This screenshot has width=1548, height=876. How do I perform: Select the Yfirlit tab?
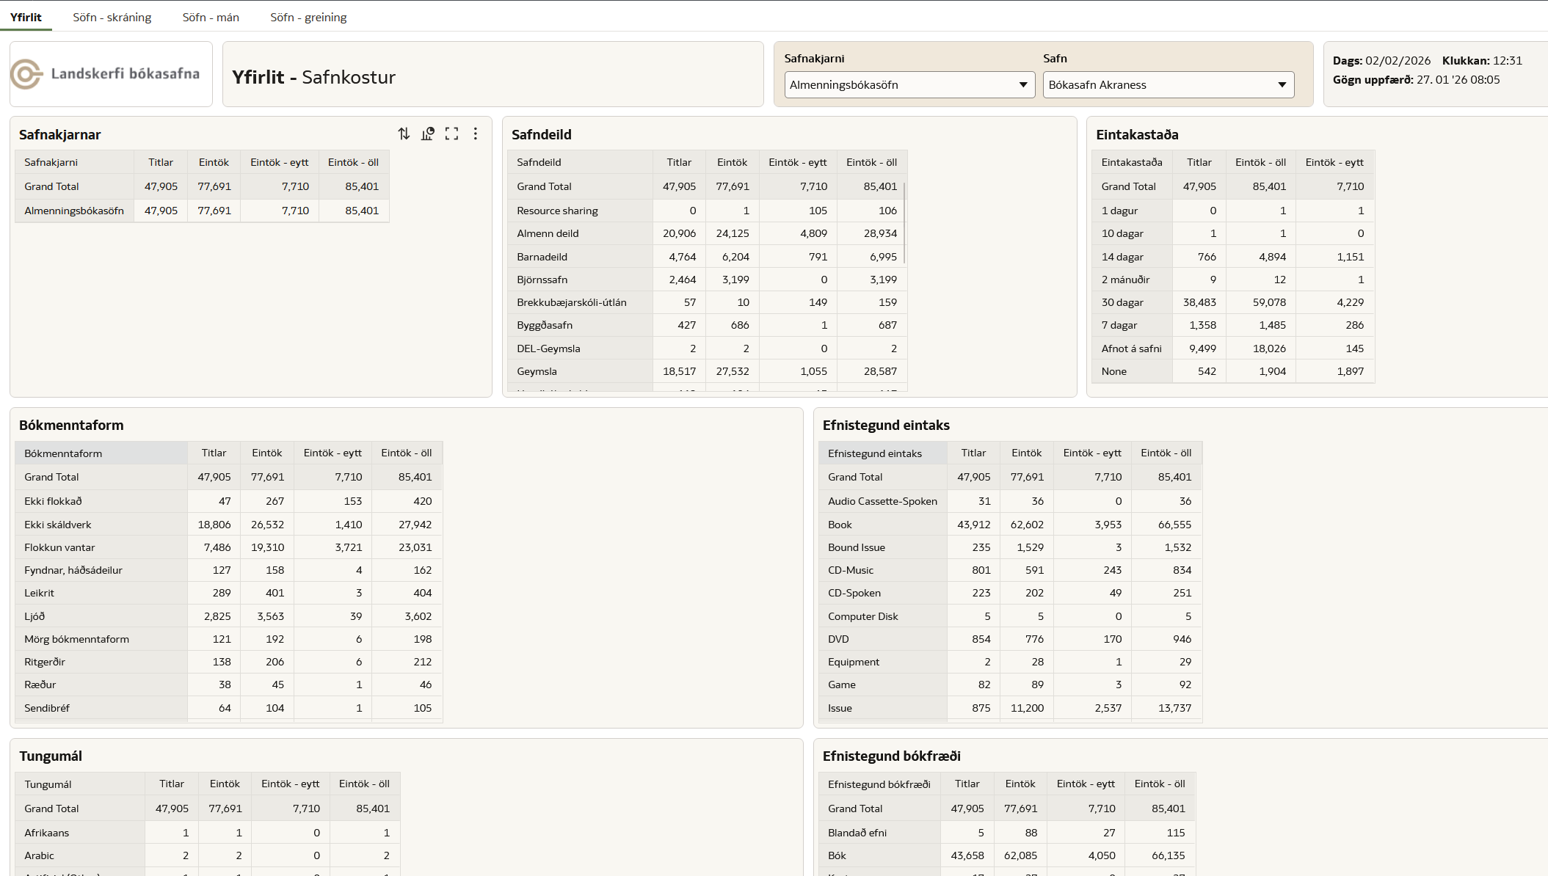(x=26, y=17)
